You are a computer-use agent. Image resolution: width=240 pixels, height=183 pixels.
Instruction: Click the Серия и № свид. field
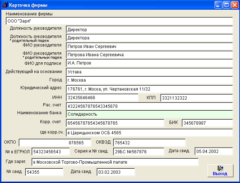click(x=139, y=152)
